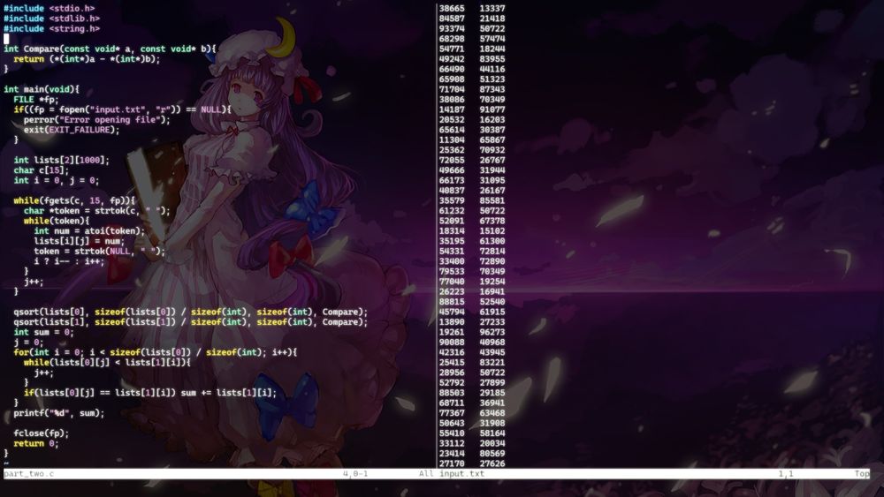Click the '79533 70349' row in input.txt
Image resolution: width=884 pixels, height=497 pixels.
(x=472, y=272)
